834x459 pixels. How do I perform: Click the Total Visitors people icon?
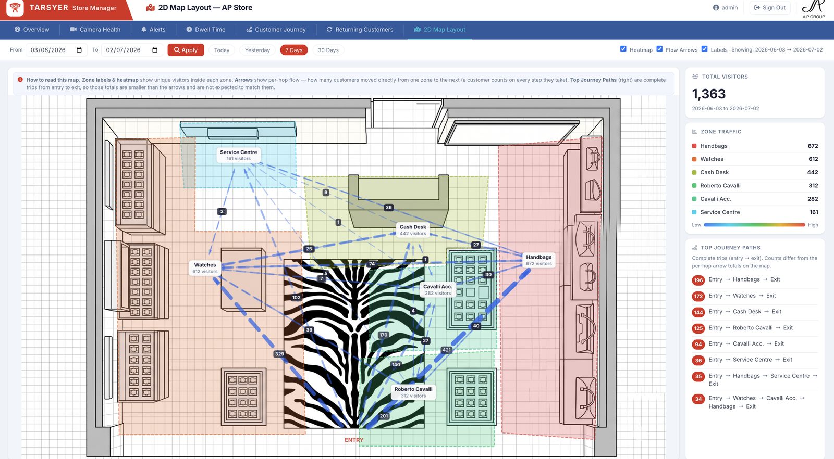[x=695, y=76]
